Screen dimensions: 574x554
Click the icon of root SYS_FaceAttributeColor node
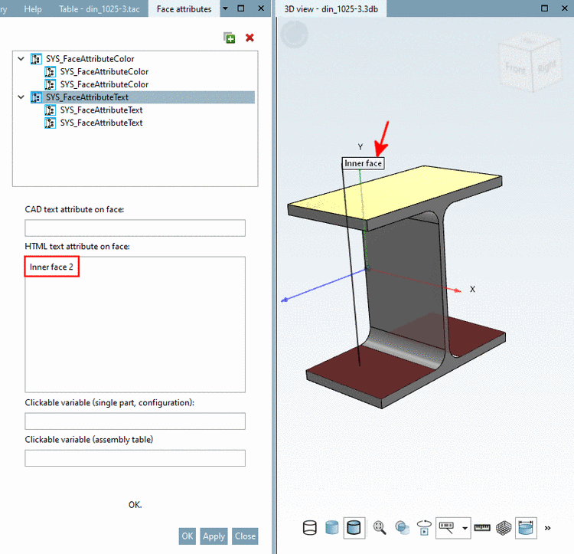[x=36, y=59]
